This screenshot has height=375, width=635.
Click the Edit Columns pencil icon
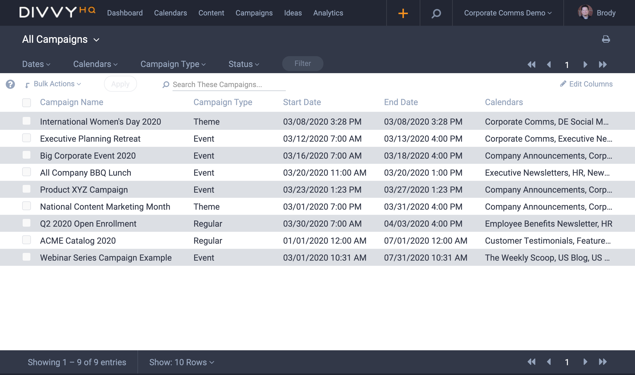point(563,84)
